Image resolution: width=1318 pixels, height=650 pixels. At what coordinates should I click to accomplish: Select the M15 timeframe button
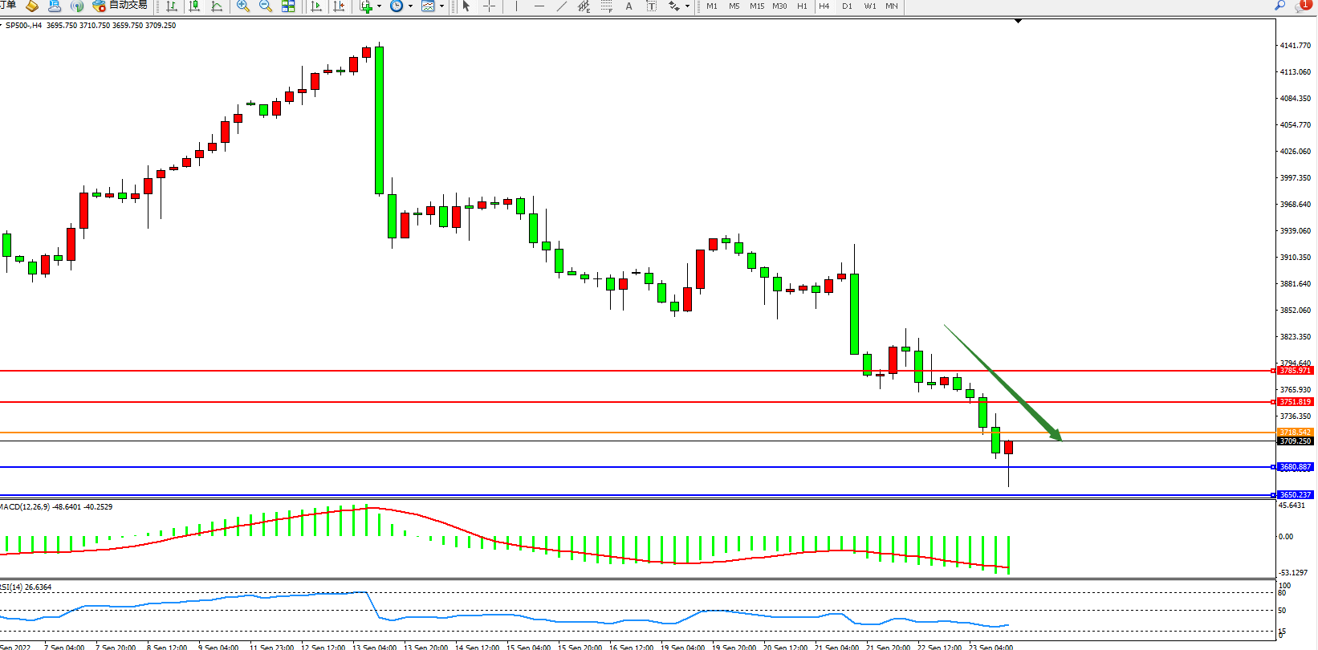coord(757,6)
